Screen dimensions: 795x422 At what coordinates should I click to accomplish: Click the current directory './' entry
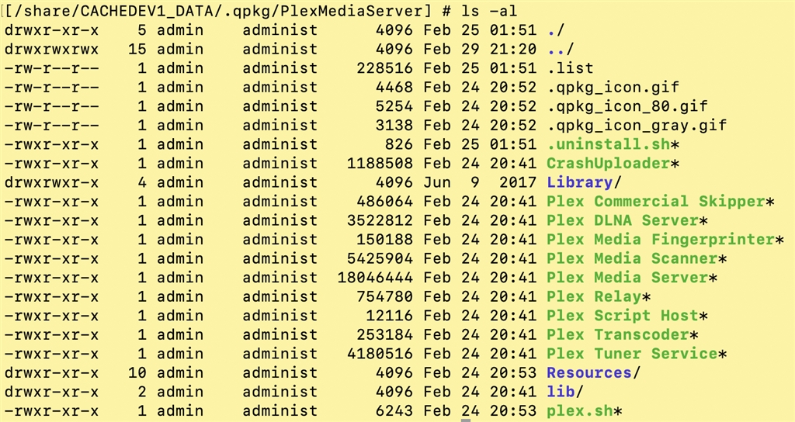click(556, 30)
